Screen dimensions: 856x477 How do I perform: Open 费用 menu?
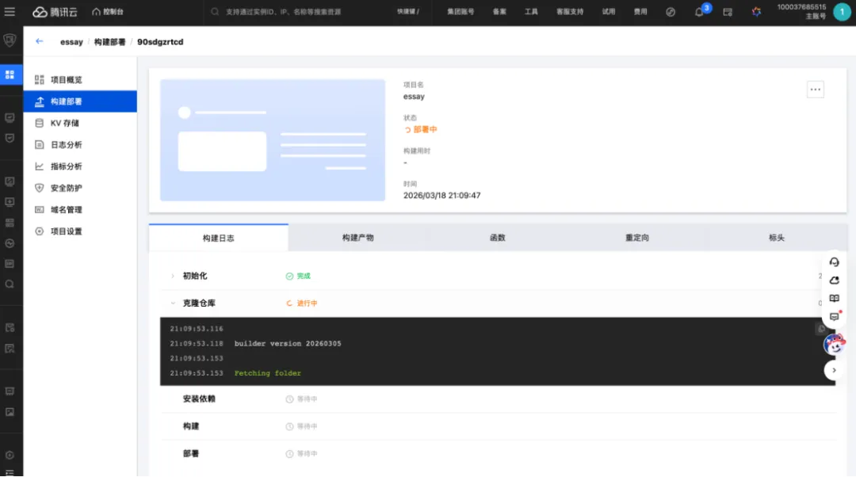[x=640, y=11]
